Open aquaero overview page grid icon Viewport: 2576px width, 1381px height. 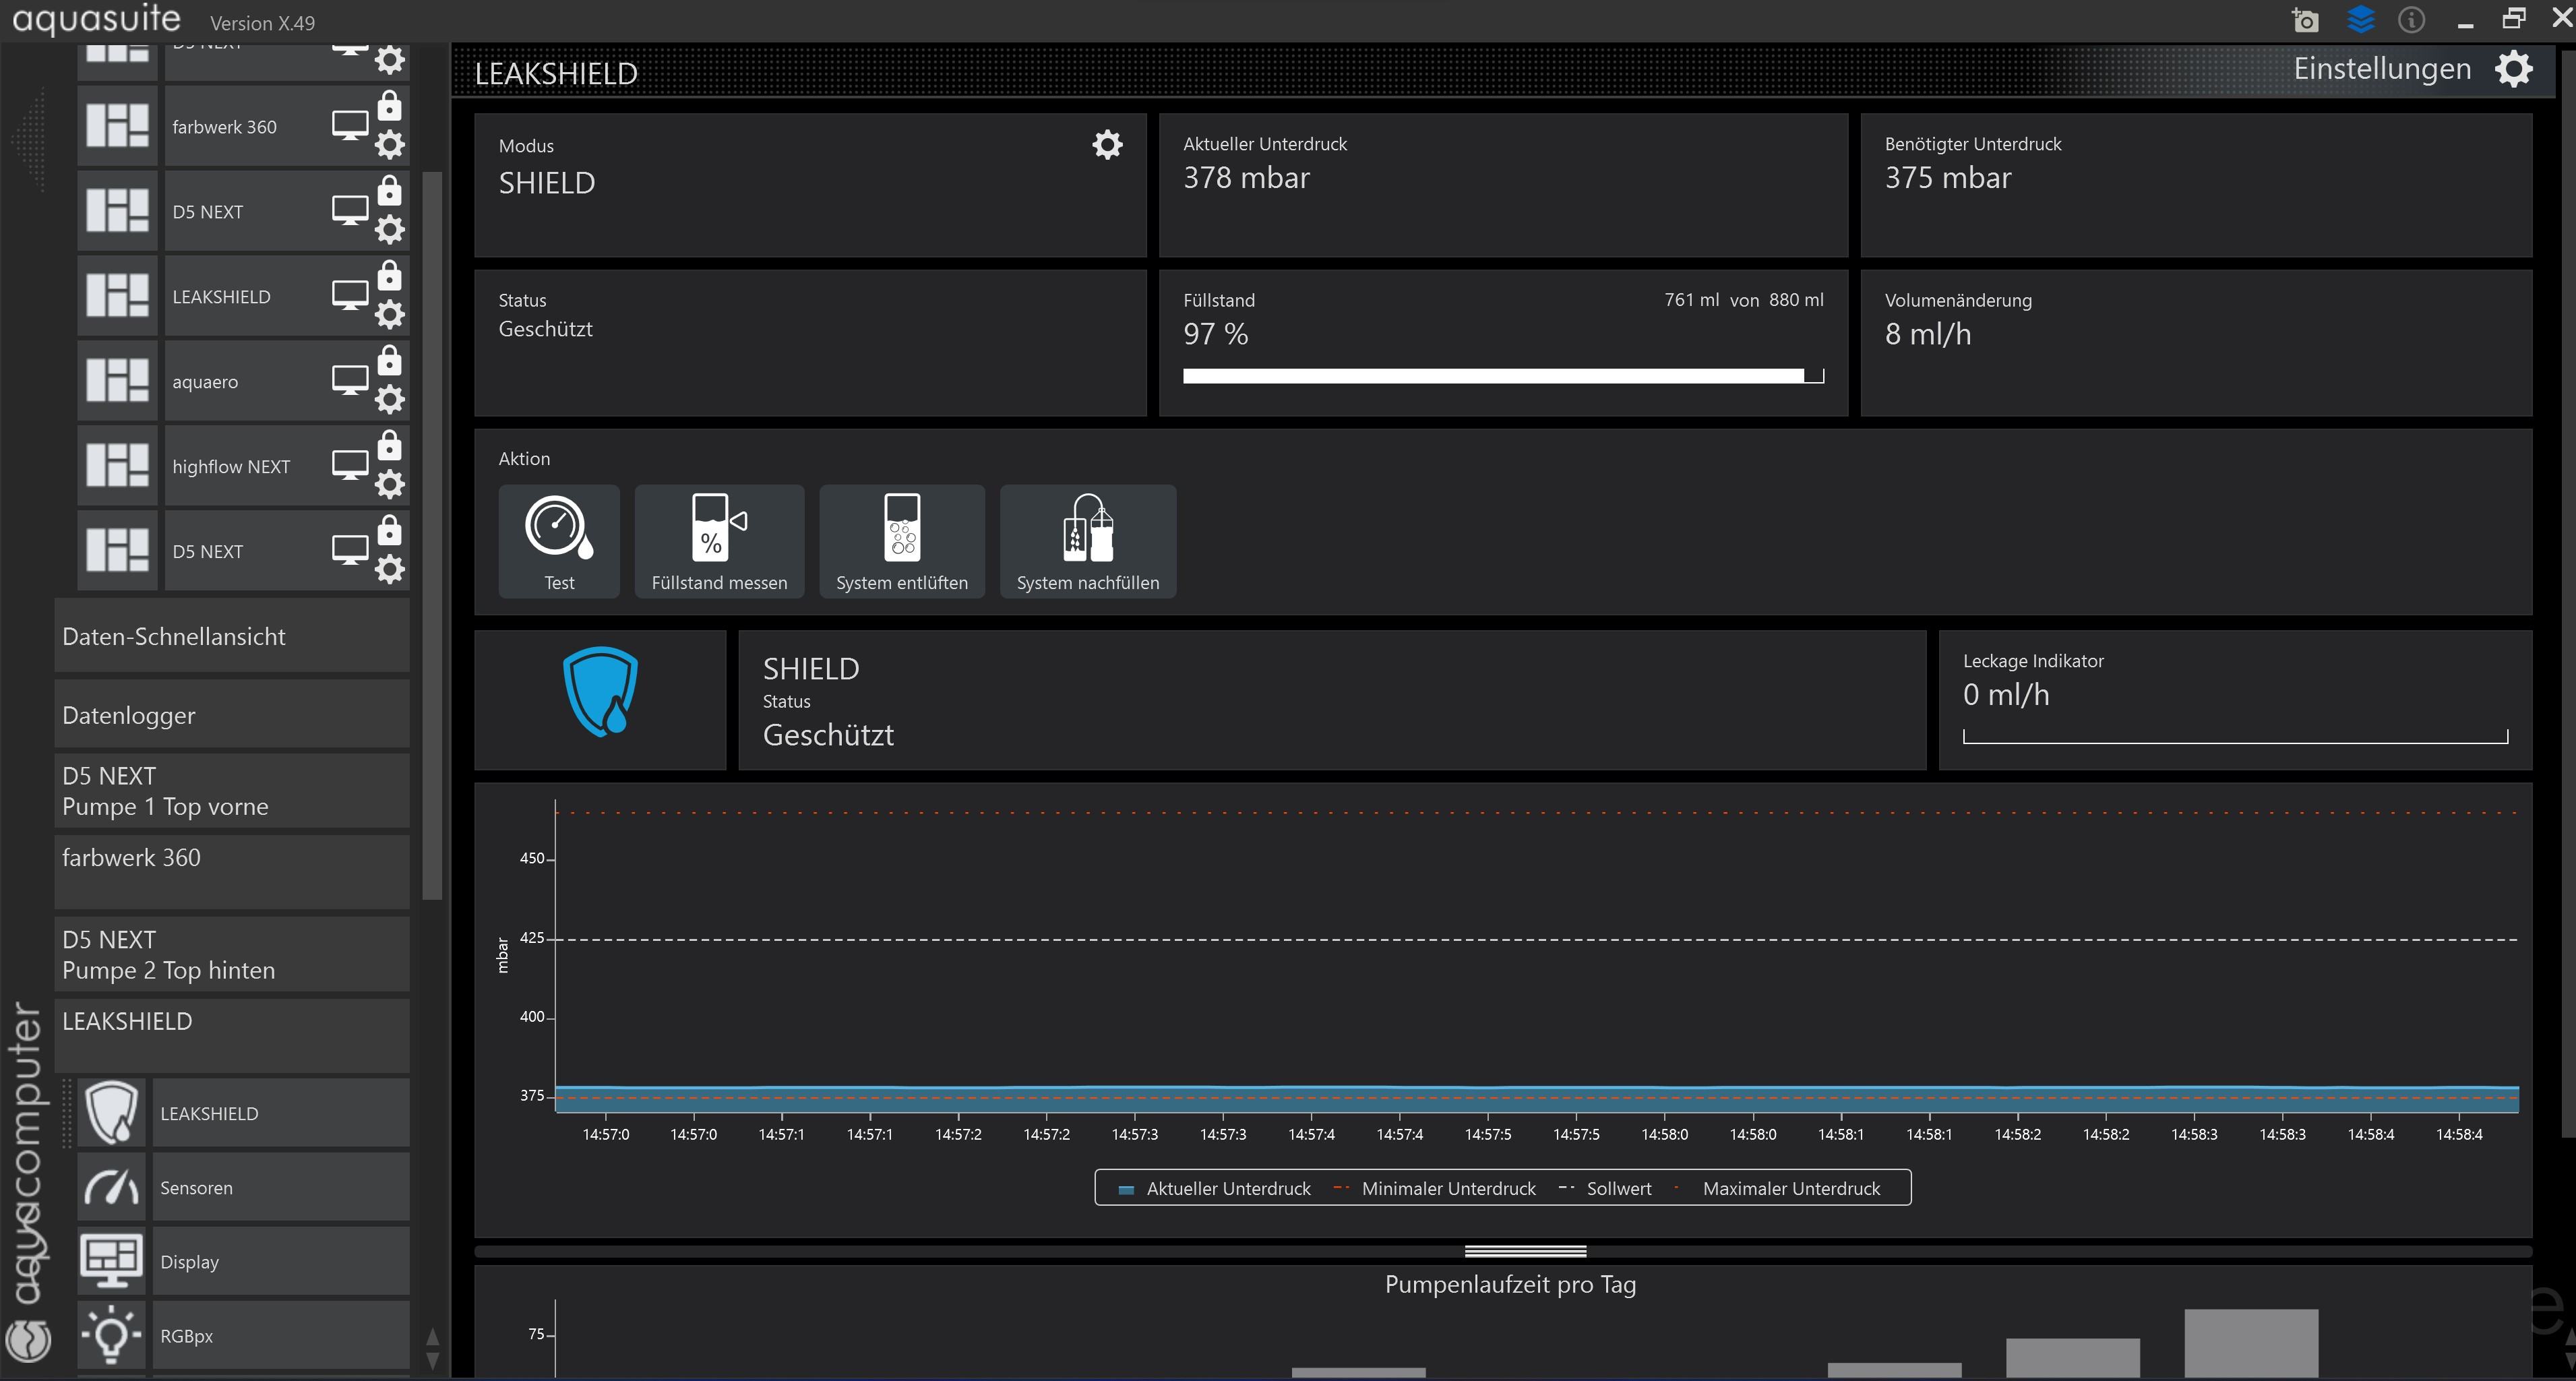tap(117, 381)
